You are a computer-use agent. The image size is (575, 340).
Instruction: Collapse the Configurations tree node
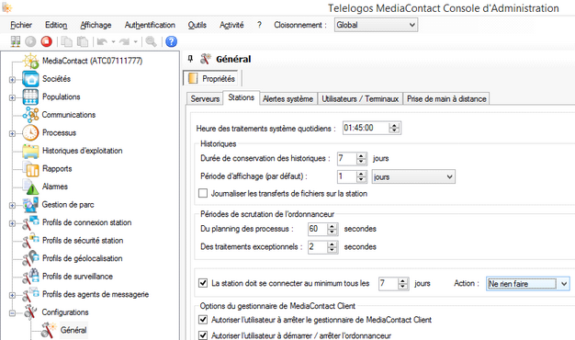(12, 312)
